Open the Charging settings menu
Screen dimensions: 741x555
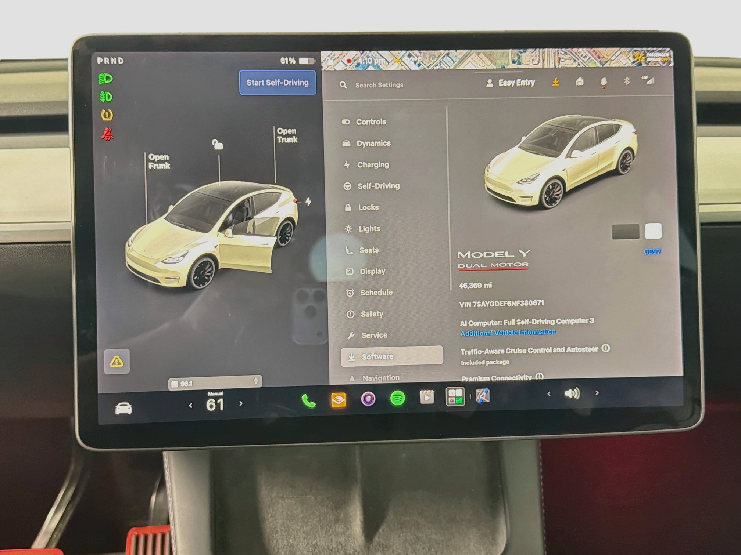[366, 165]
